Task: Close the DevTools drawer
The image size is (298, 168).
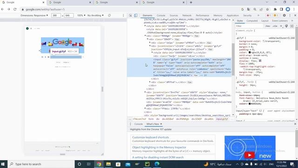Action: 295,124
